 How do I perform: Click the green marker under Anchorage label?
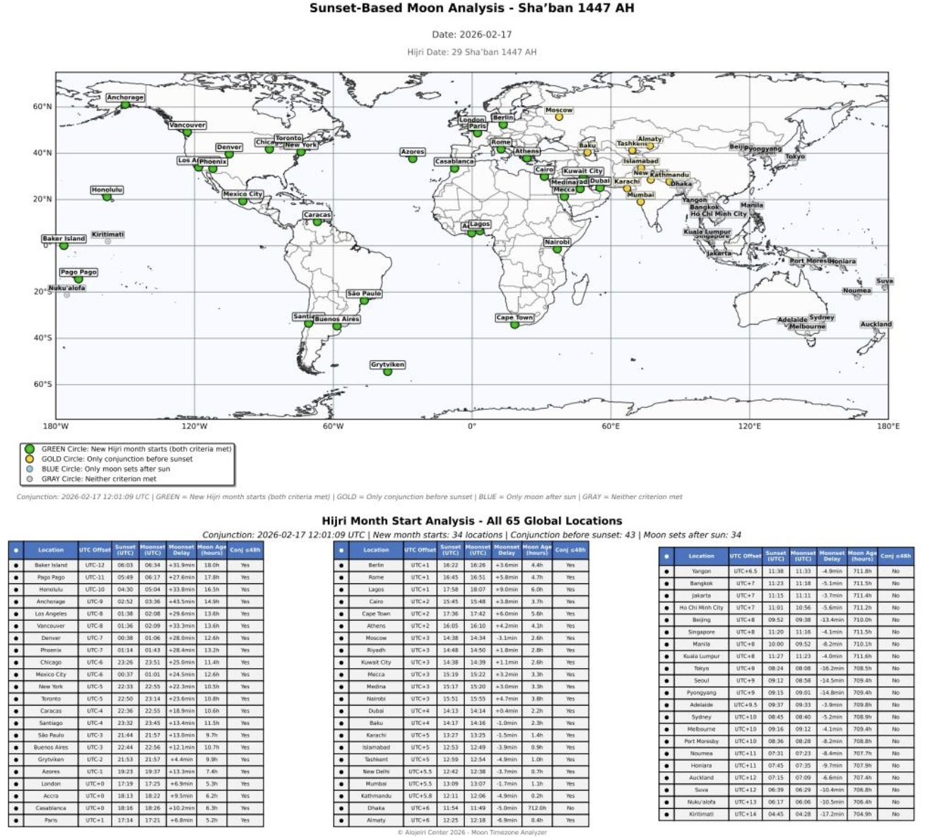(125, 105)
